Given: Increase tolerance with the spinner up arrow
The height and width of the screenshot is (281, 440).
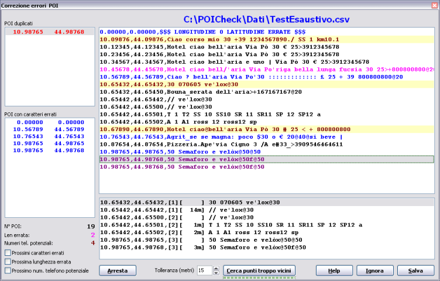Looking at the screenshot, I should point(216,268).
